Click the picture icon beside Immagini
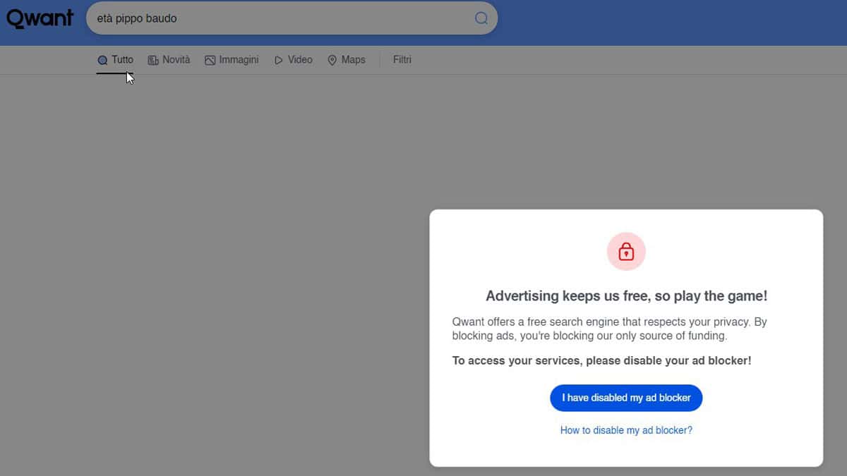 (210, 61)
